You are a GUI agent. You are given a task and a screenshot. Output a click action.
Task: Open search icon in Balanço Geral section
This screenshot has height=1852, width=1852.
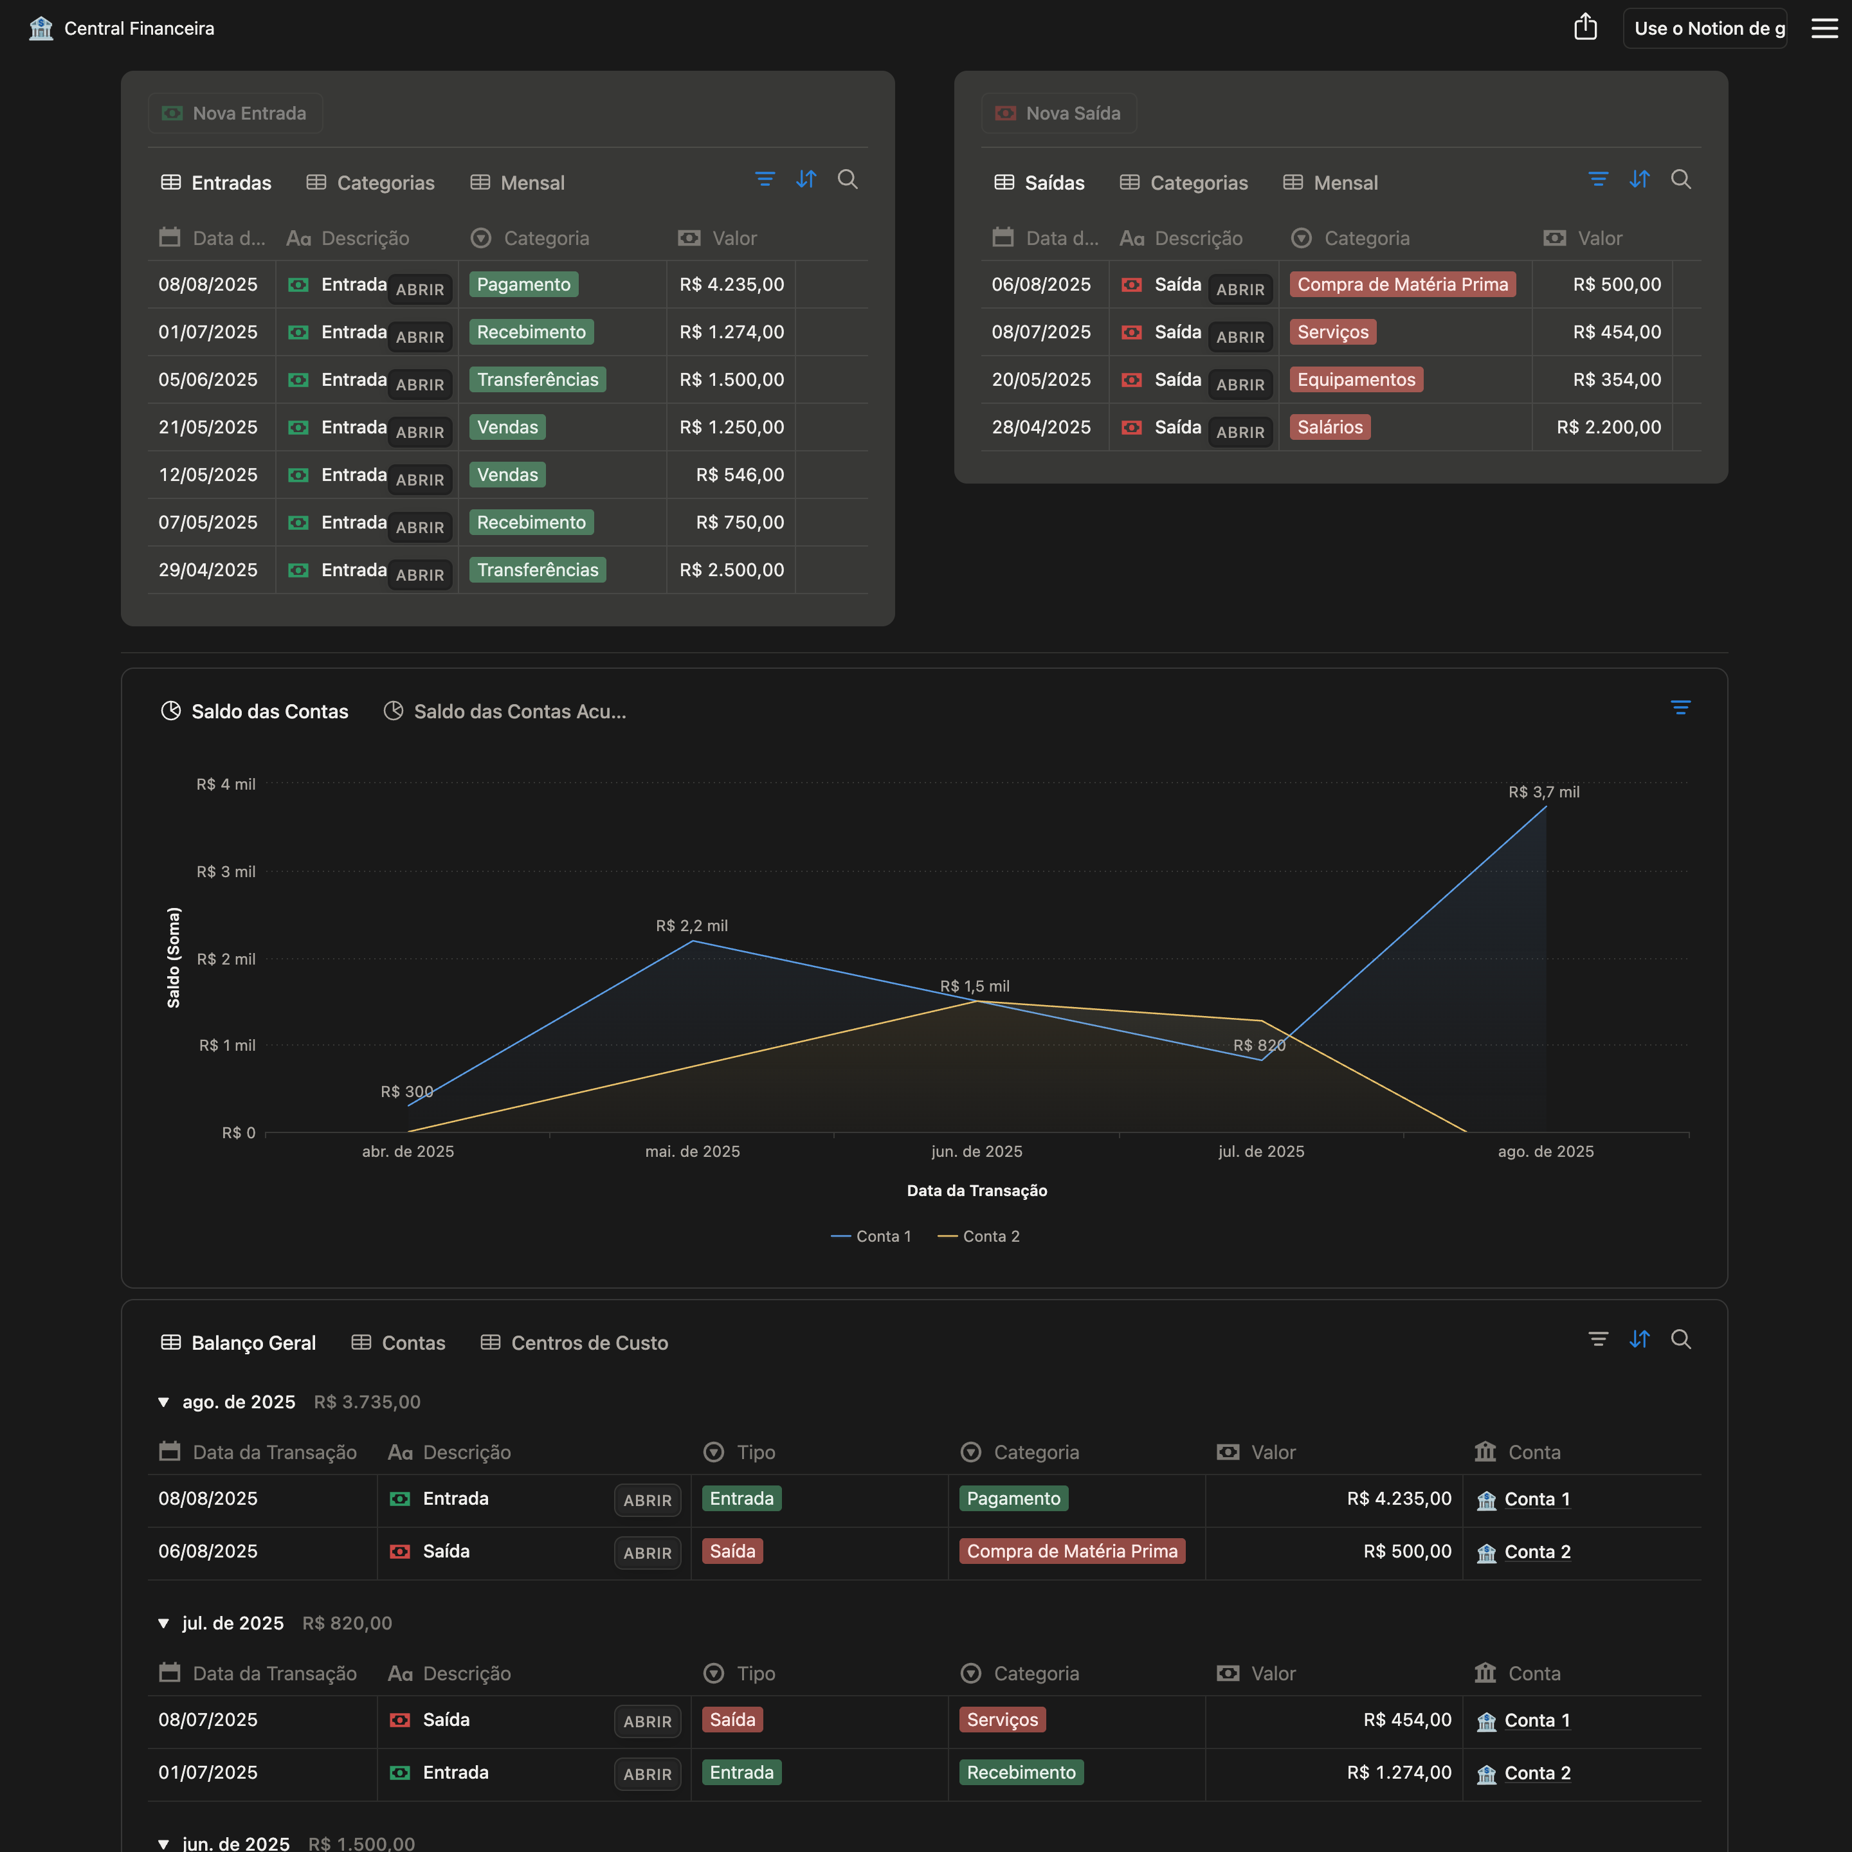click(x=1680, y=1339)
